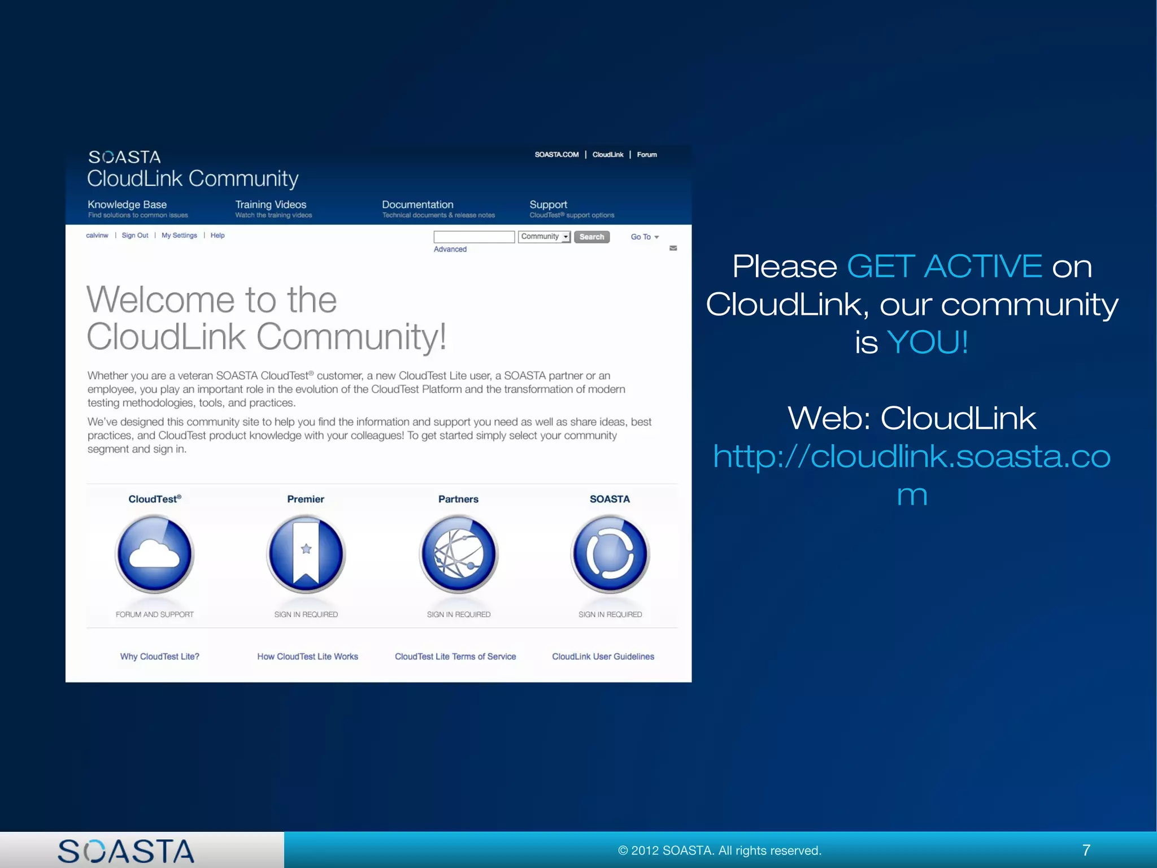Image resolution: width=1157 pixels, height=868 pixels.
Task: Click the GET ACTIVE highlighted text
Action: [x=945, y=266]
